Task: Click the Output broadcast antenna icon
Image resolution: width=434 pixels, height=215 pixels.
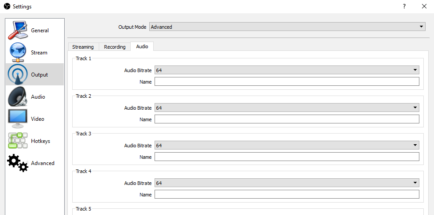Action: click(x=18, y=75)
